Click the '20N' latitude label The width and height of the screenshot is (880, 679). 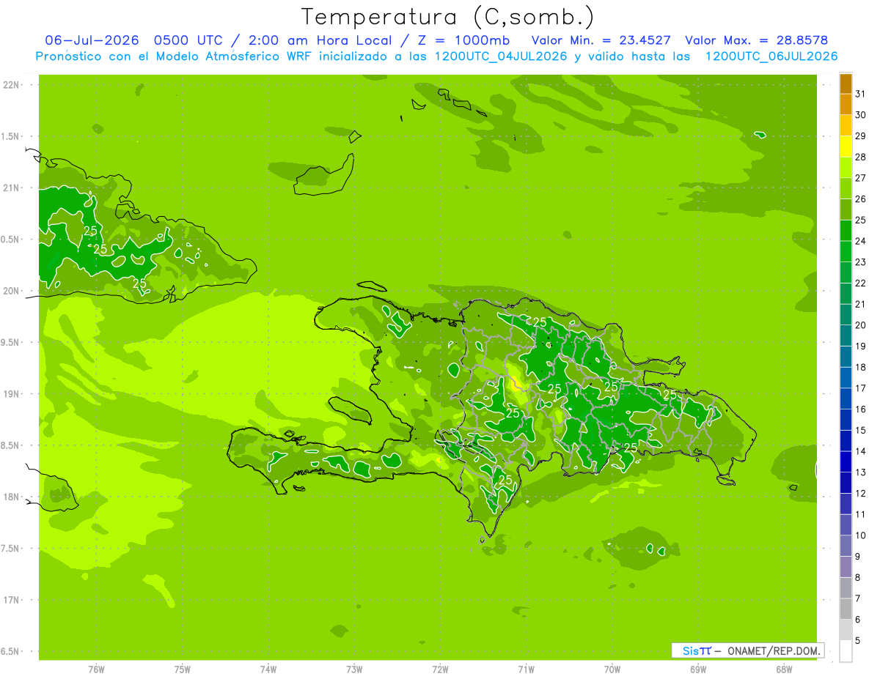(x=12, y=292)
